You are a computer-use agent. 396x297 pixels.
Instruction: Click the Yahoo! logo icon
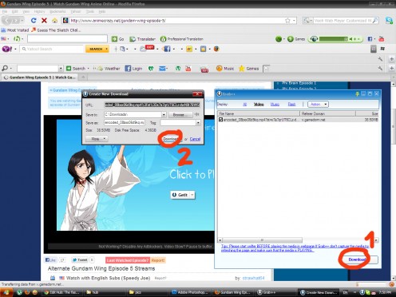click(x=6, y=49)
